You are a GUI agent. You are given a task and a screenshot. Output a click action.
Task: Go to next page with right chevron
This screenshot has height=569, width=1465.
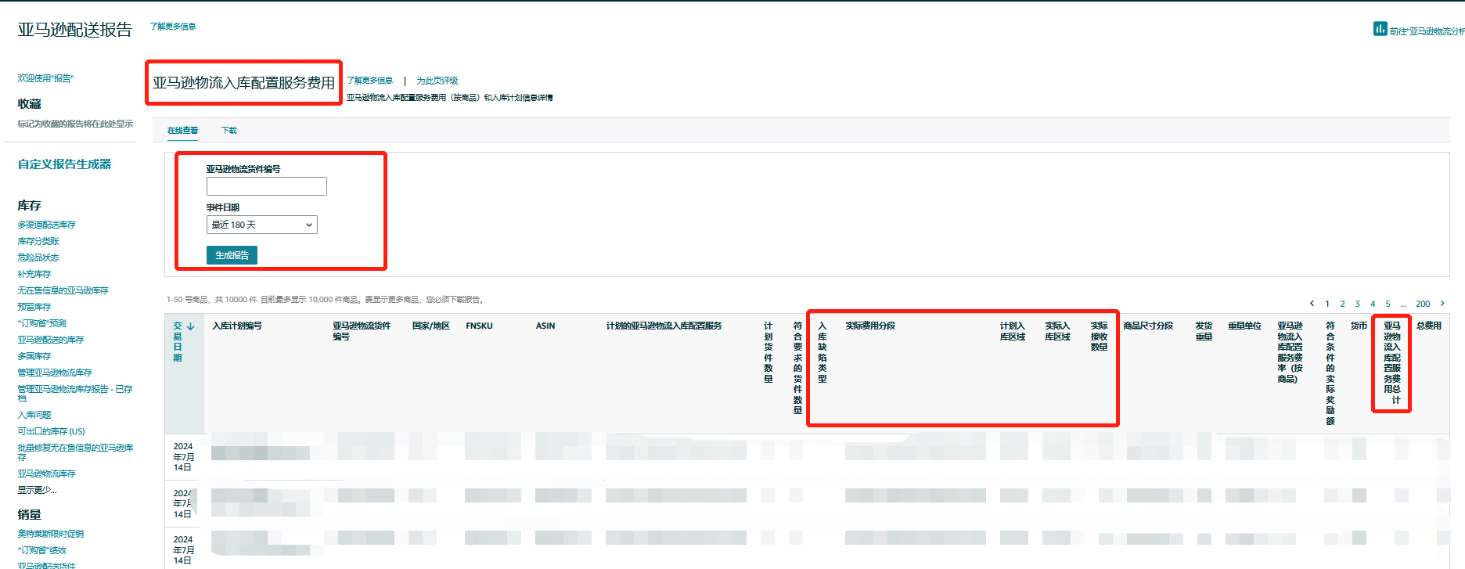pyautogui.click(x=1442, y=304)
